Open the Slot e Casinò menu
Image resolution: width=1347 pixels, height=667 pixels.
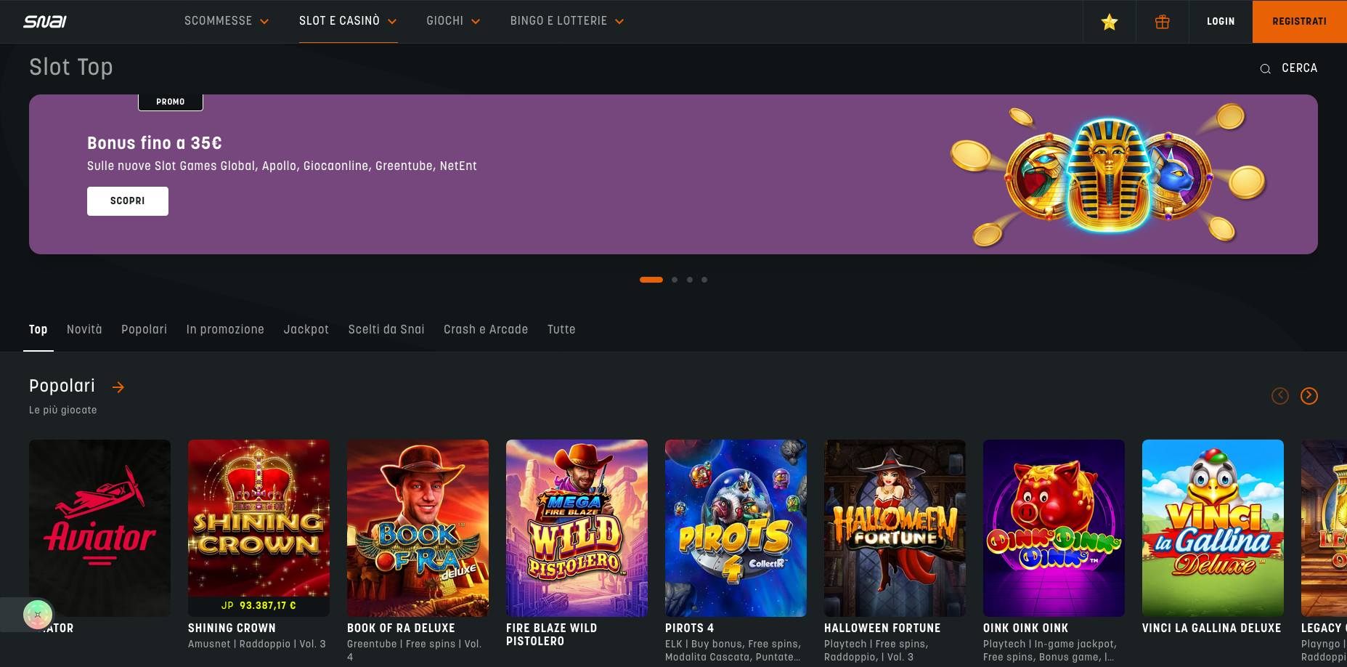click(x=348, y=21)
